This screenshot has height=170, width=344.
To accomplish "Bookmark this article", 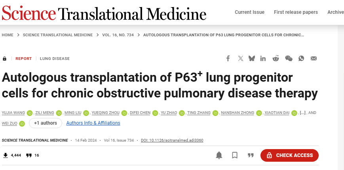I will [x=235, y=155].
